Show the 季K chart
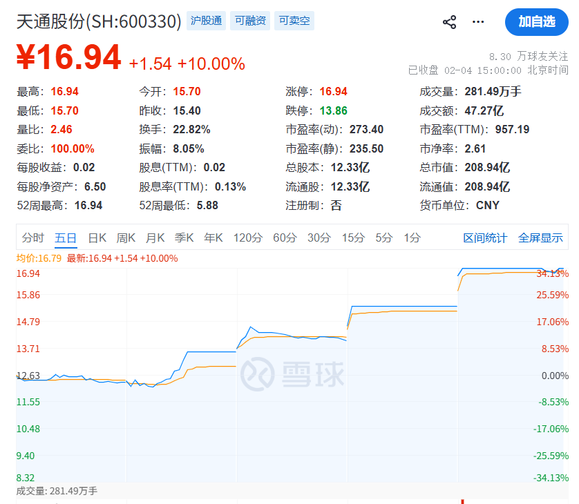The image size is (579, 504). point(184,238)
